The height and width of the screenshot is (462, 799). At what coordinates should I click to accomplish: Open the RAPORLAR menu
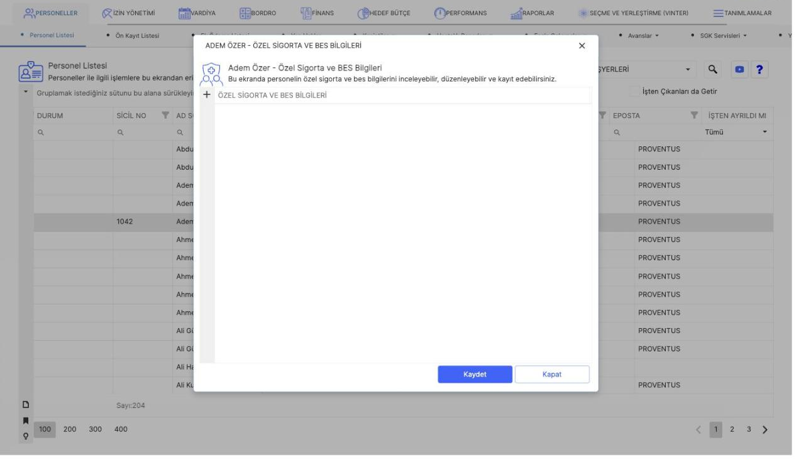[532, 13]
